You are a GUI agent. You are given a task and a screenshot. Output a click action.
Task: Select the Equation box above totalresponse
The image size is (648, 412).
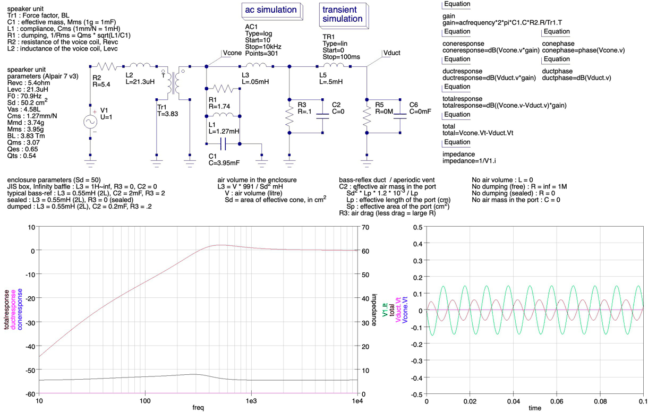pos(457,87)
